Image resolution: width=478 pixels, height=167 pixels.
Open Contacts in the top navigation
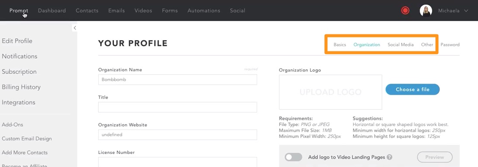point(87,10)
